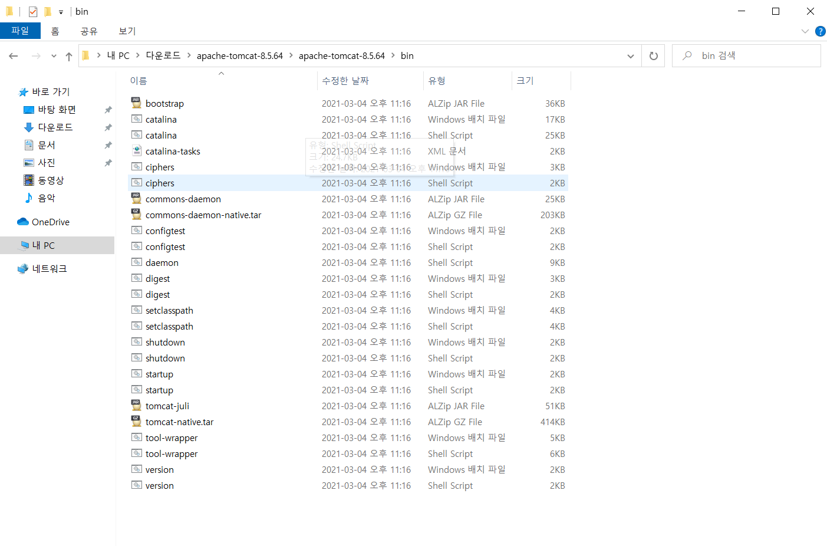Select OneDrive in navigation pane

click(44, 222)
